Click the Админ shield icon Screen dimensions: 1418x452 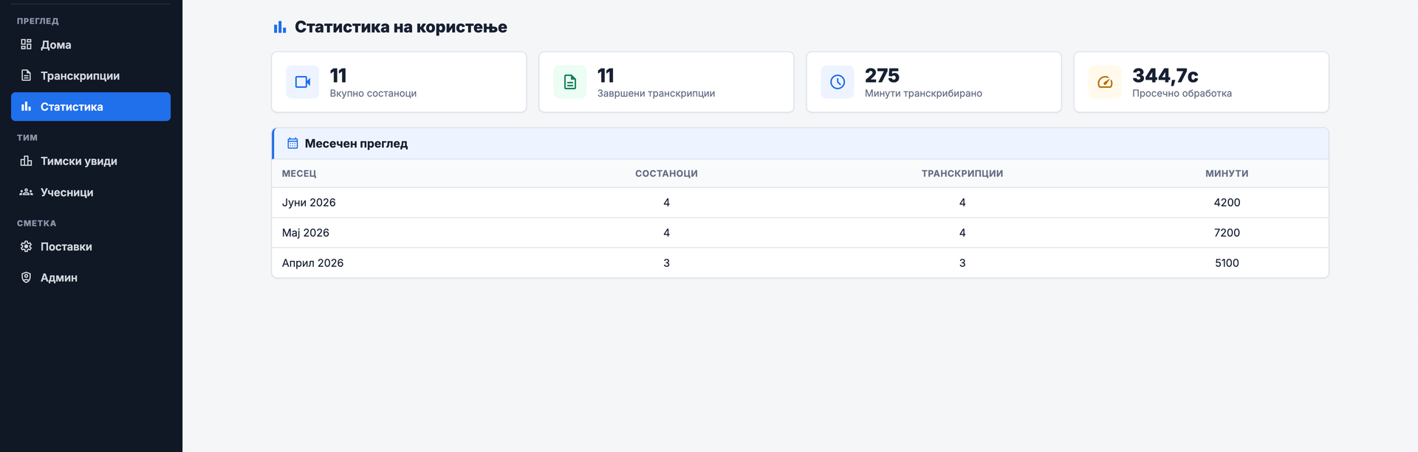point(26,277)
